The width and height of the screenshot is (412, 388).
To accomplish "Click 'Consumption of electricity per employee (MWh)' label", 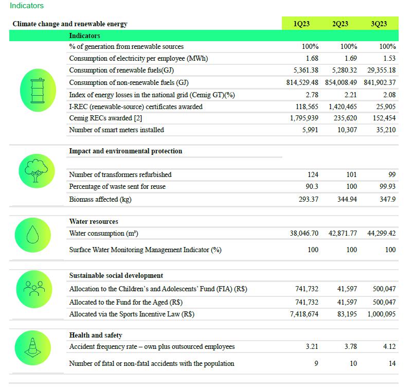I will pyautogui.click(x=138, y=58).
